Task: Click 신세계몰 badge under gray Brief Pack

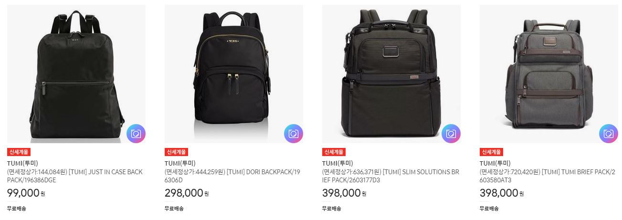Action: pos(492,152)
